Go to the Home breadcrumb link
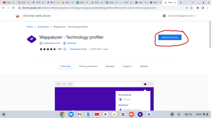The width and height of the screenshot is (211, 118). (x=30, y=27)
